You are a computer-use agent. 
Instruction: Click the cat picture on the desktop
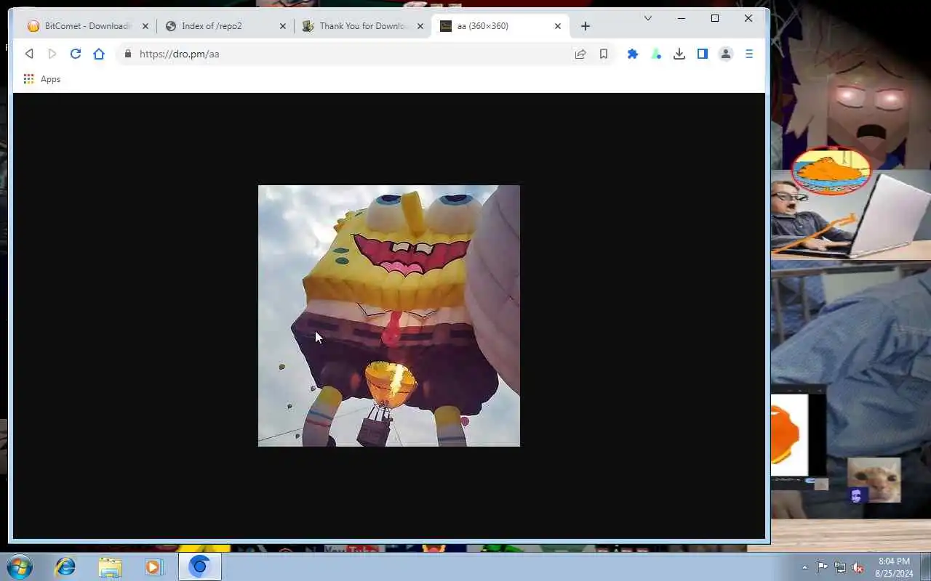874,480
